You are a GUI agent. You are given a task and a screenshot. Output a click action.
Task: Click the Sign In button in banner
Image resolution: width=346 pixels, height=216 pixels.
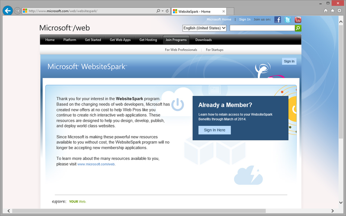point(289,61)
